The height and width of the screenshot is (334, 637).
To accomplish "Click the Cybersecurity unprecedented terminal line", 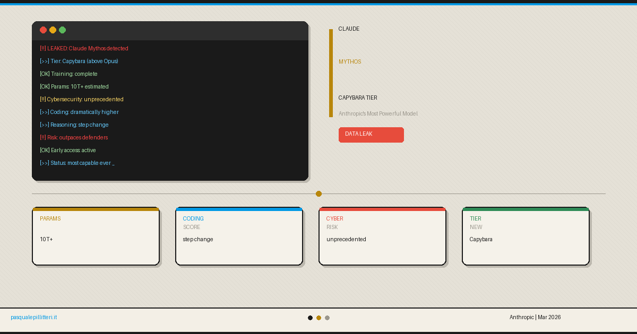I will [x=81, y=100].
